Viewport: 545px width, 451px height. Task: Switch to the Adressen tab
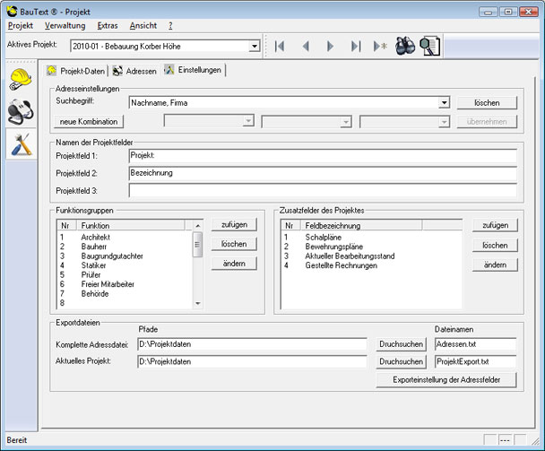coord(134,71)
